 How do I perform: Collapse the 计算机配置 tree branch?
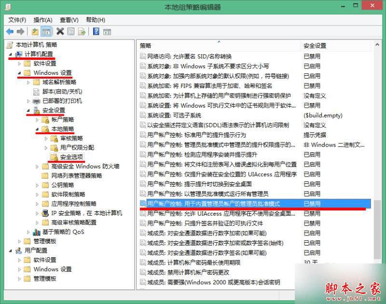click(11, 54)
